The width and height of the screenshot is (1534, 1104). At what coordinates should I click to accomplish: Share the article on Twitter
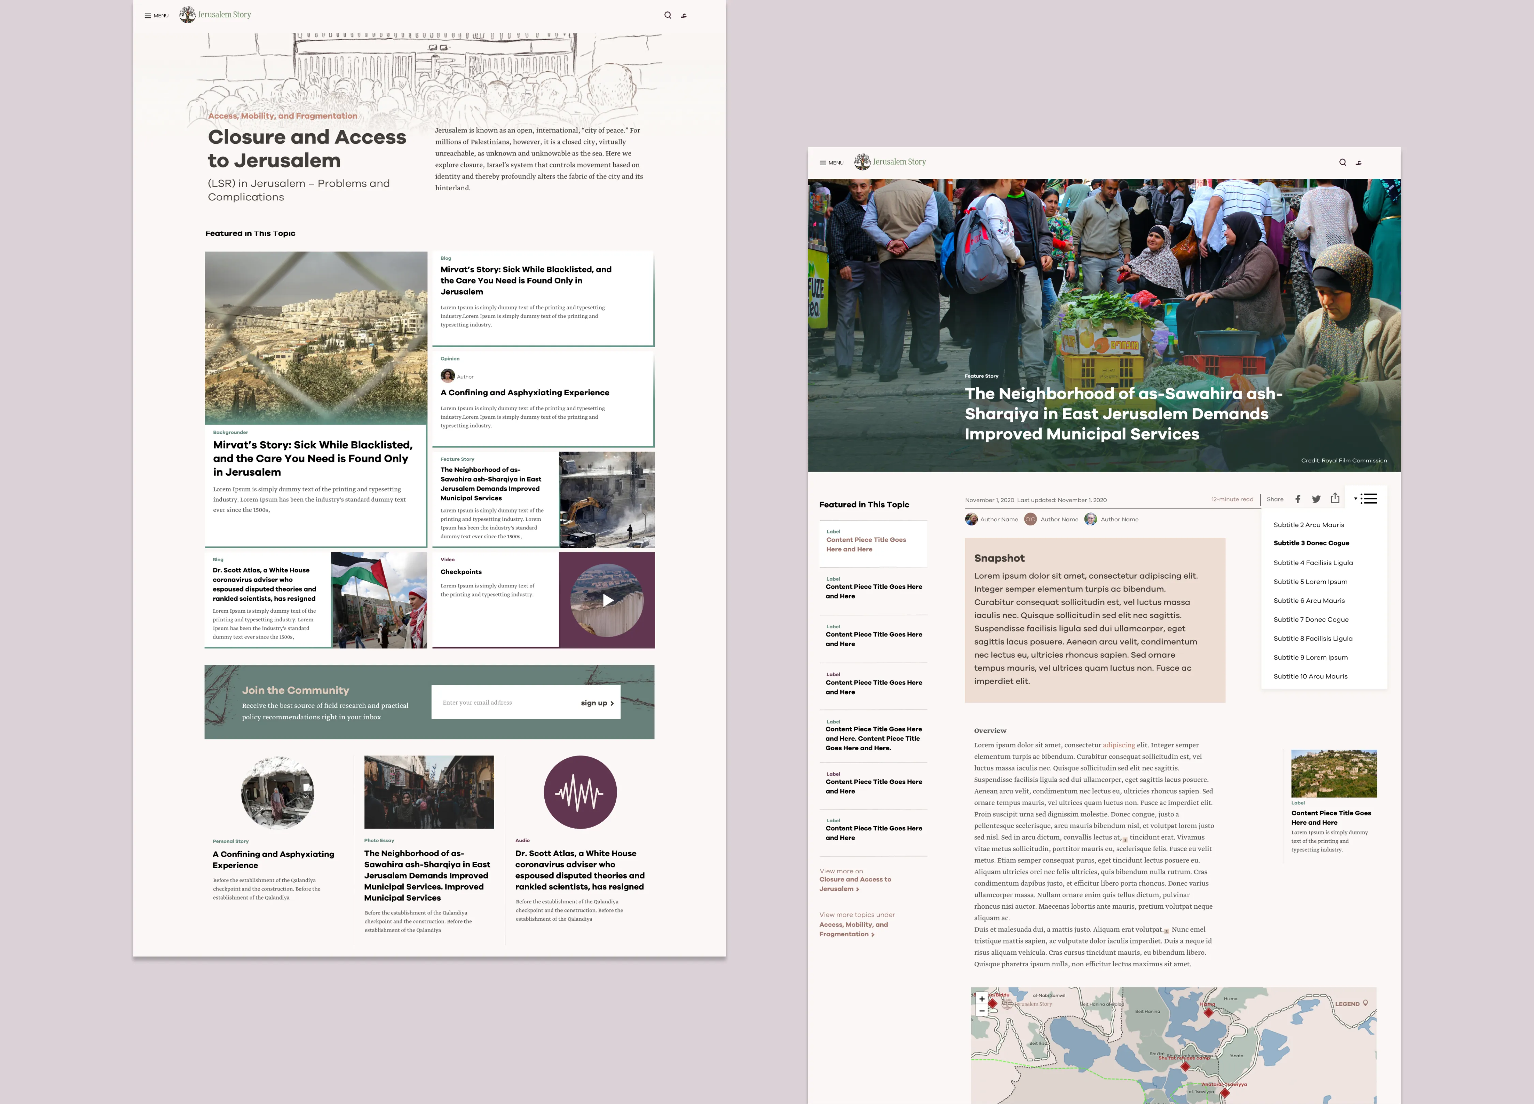click(1316, 499)
